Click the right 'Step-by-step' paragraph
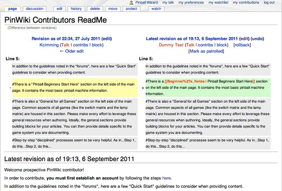 (x=208, y=143)
